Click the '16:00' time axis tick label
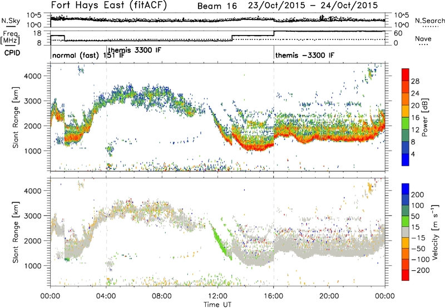Viewport: 445px width, 308px height. pos(274,296)
